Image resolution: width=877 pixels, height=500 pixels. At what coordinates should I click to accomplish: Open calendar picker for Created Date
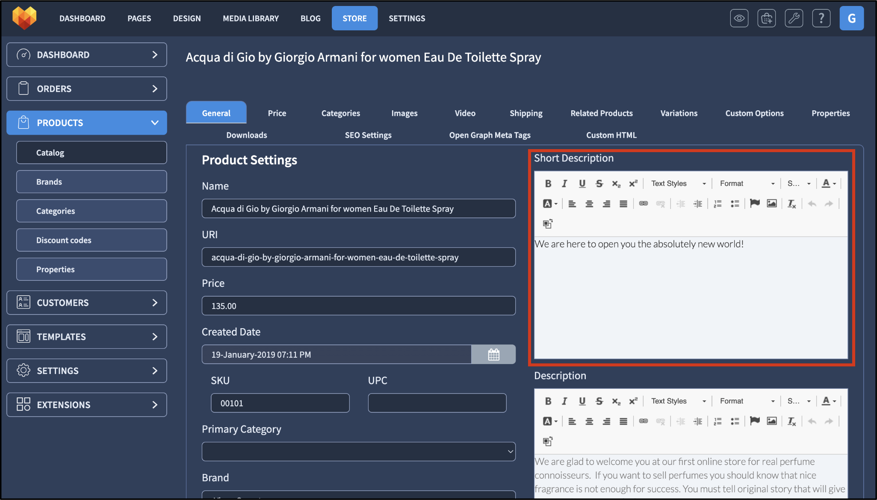pos(493,355)
